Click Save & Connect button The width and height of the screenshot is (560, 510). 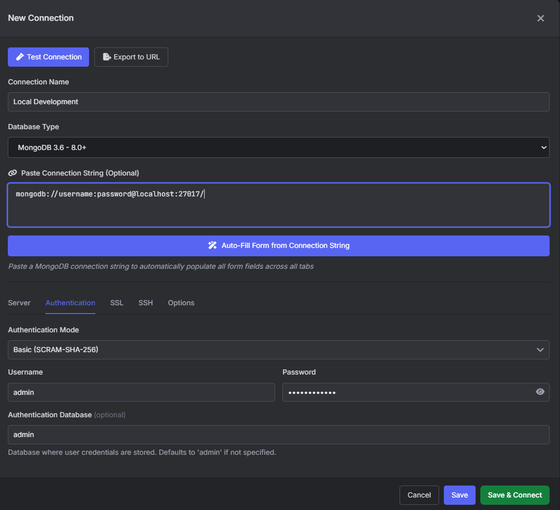click(x=515, y=495)
